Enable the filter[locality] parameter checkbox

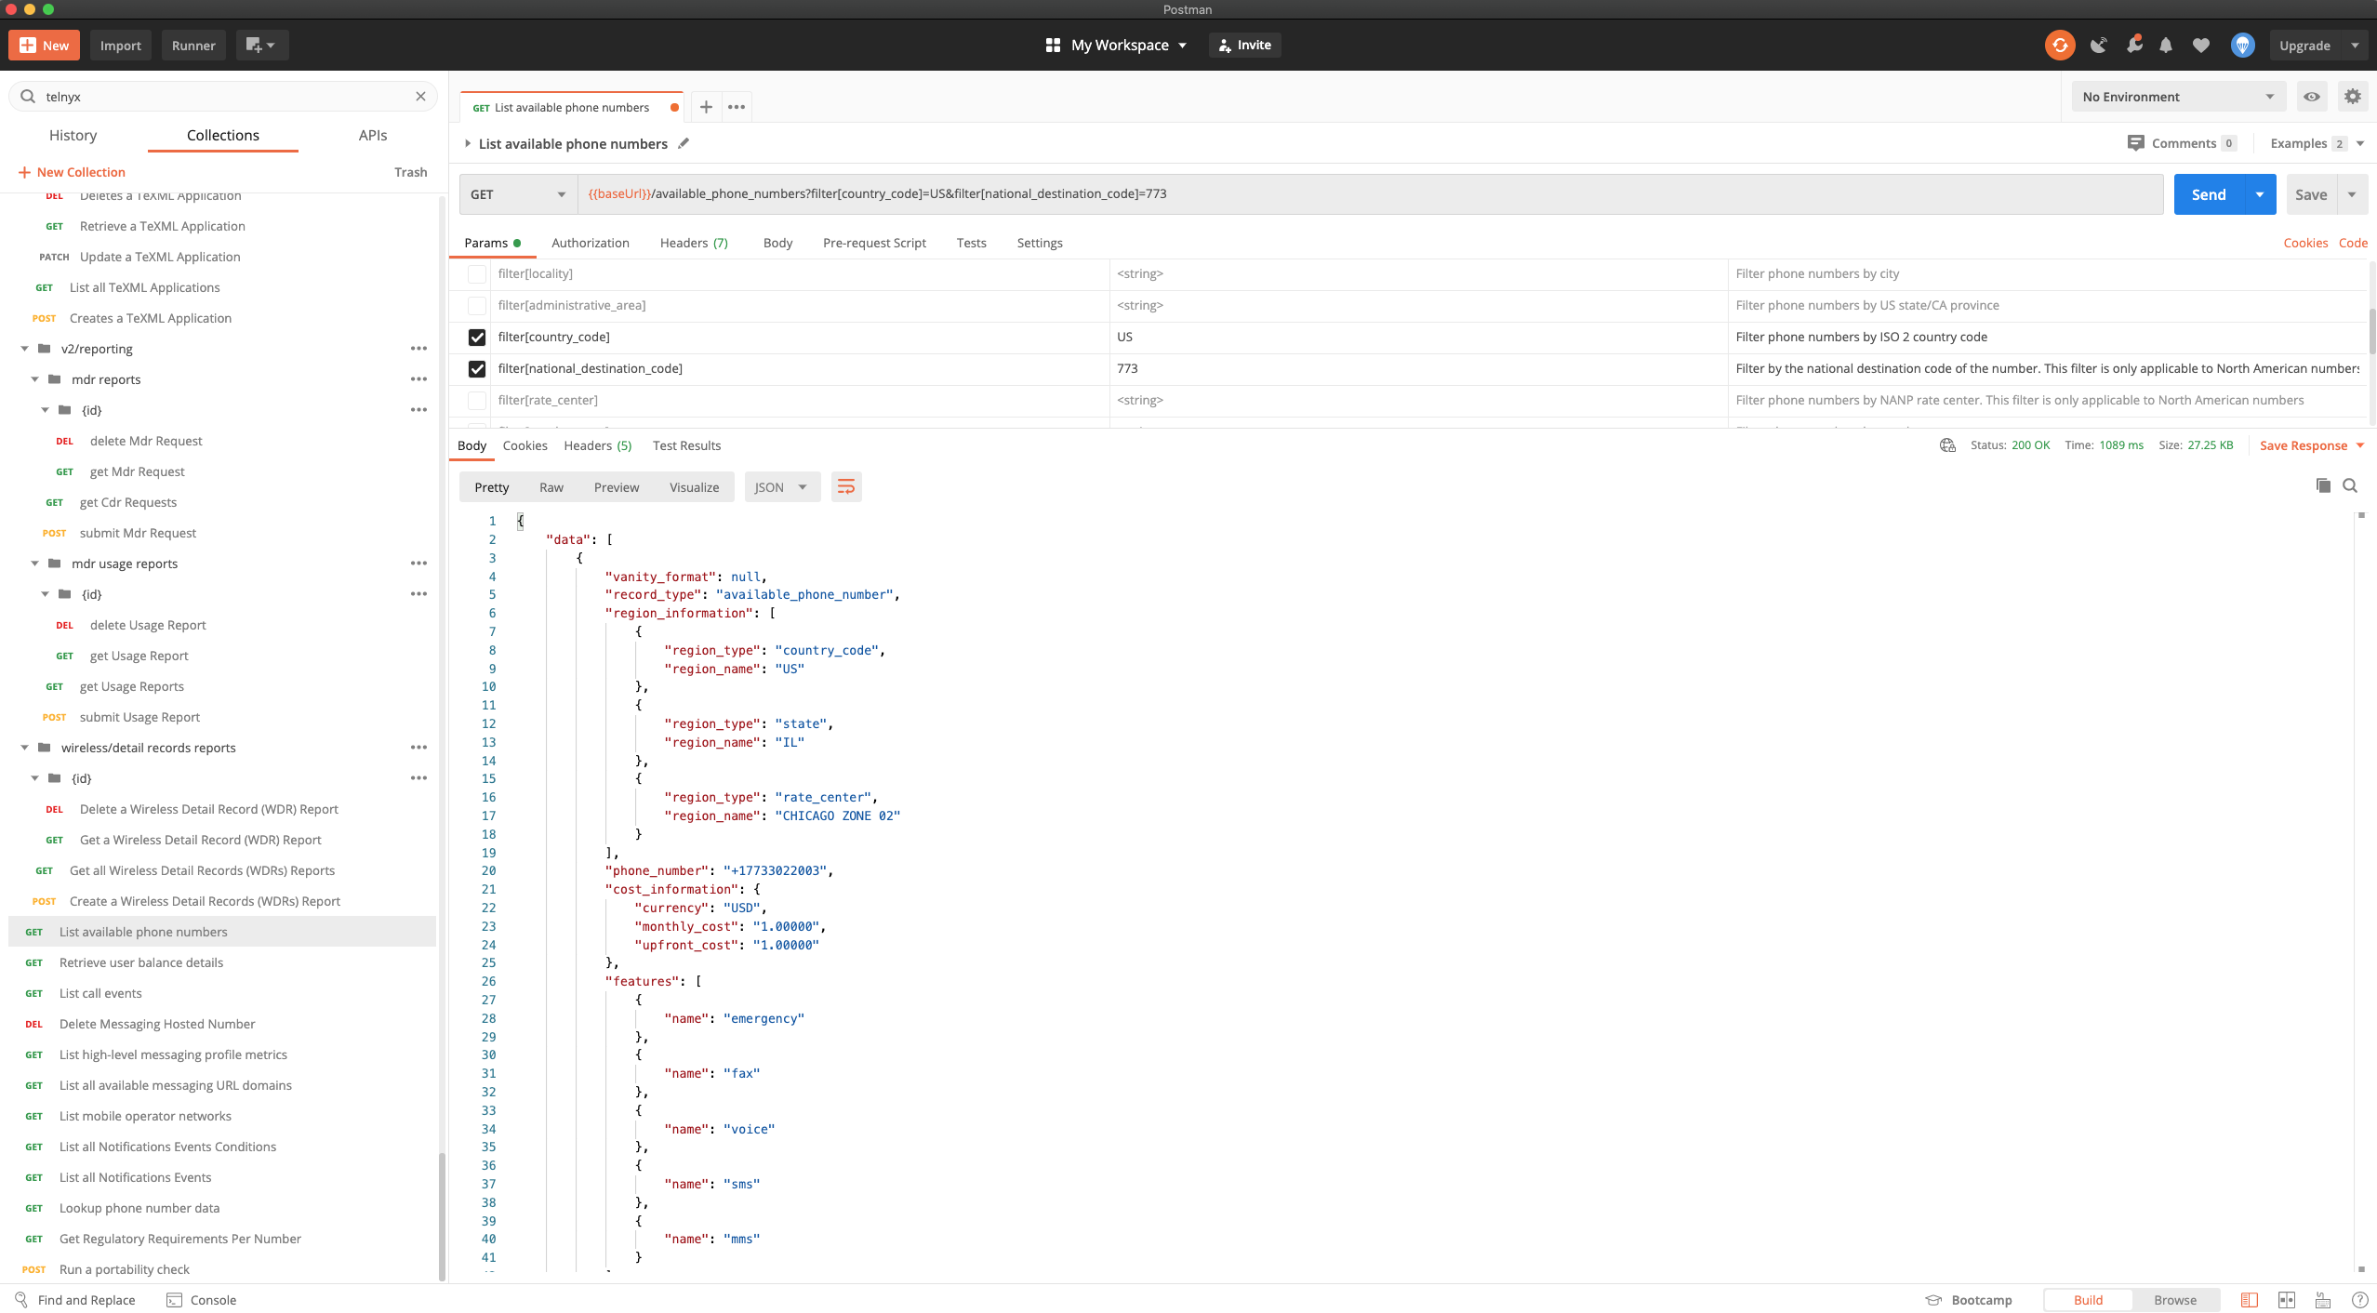[477, 274]
